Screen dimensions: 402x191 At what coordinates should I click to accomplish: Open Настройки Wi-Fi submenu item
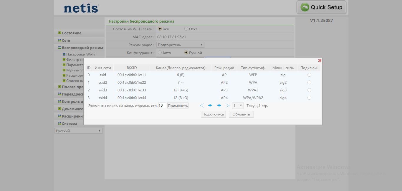tap(81, 54)
